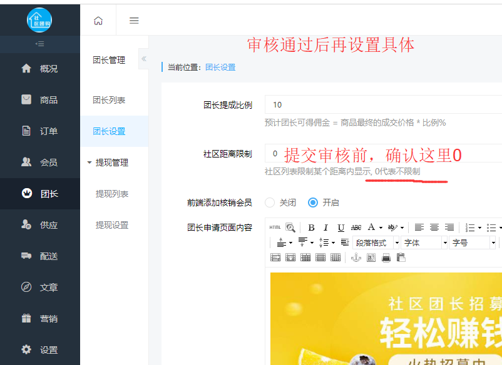
Task: Select the 开启 radio button
Action: [x=313, y=202]
